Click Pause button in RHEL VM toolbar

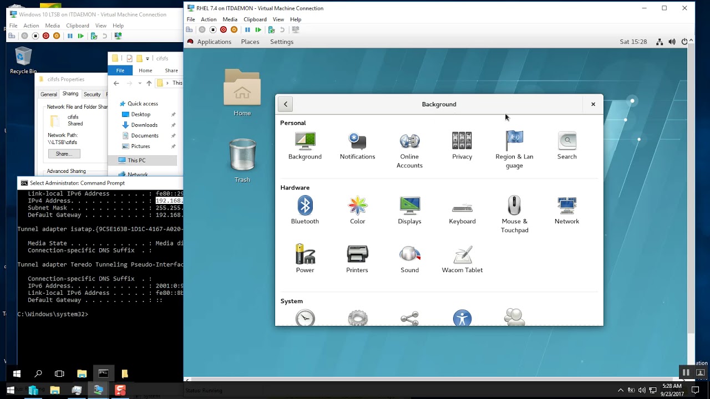[247, 30]
